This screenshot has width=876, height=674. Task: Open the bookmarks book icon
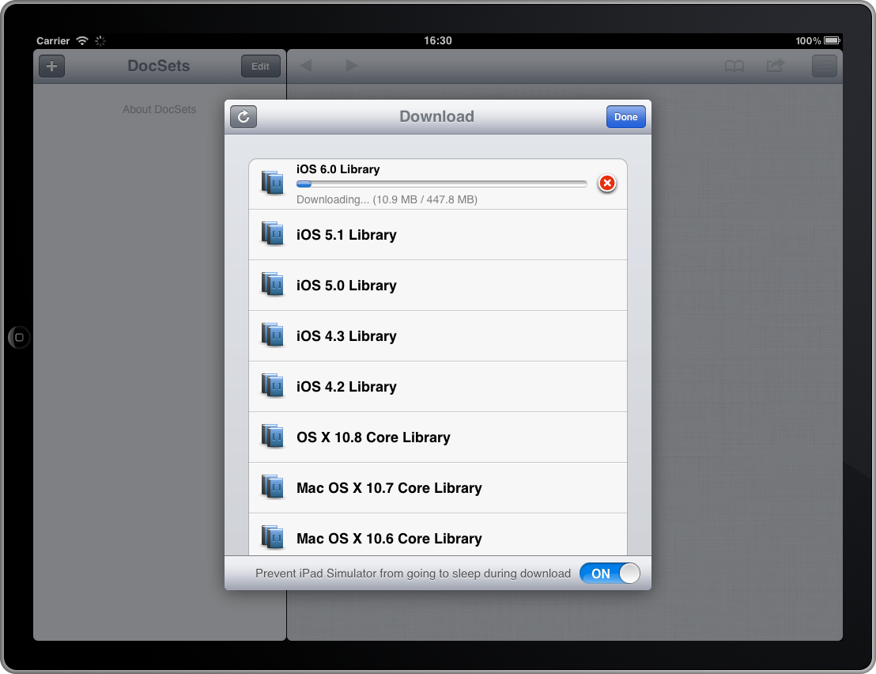point(734,66)
